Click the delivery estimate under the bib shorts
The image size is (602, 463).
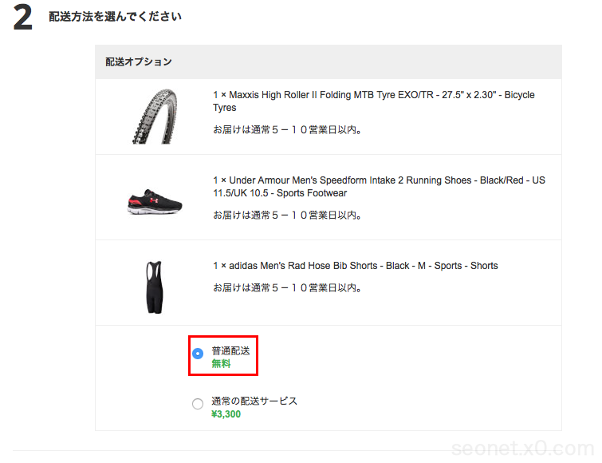tap(288, 287)
